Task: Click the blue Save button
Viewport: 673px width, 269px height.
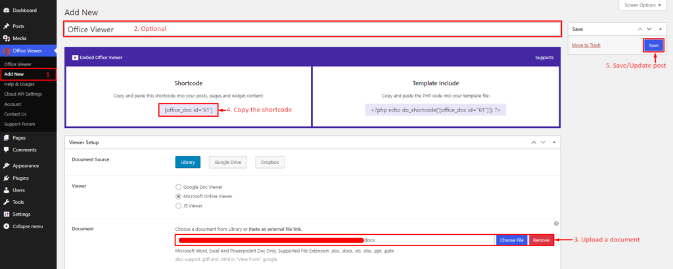Action: 653,45
